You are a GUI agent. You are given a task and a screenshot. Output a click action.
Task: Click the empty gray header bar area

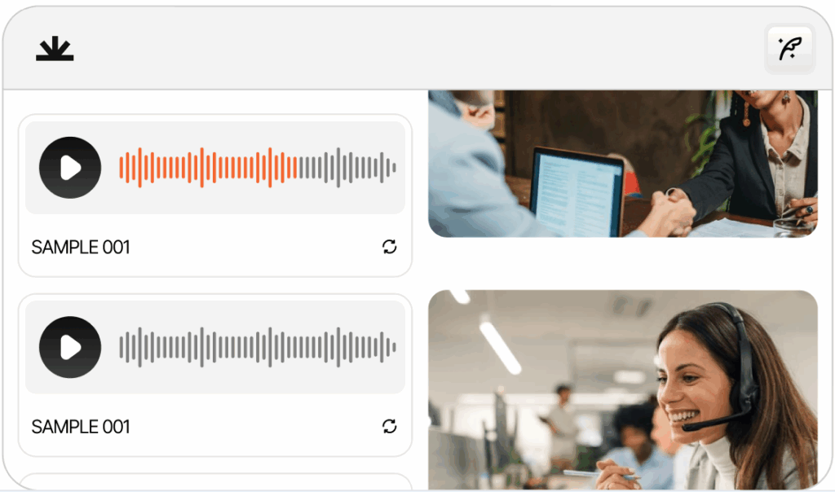point(415,48)
